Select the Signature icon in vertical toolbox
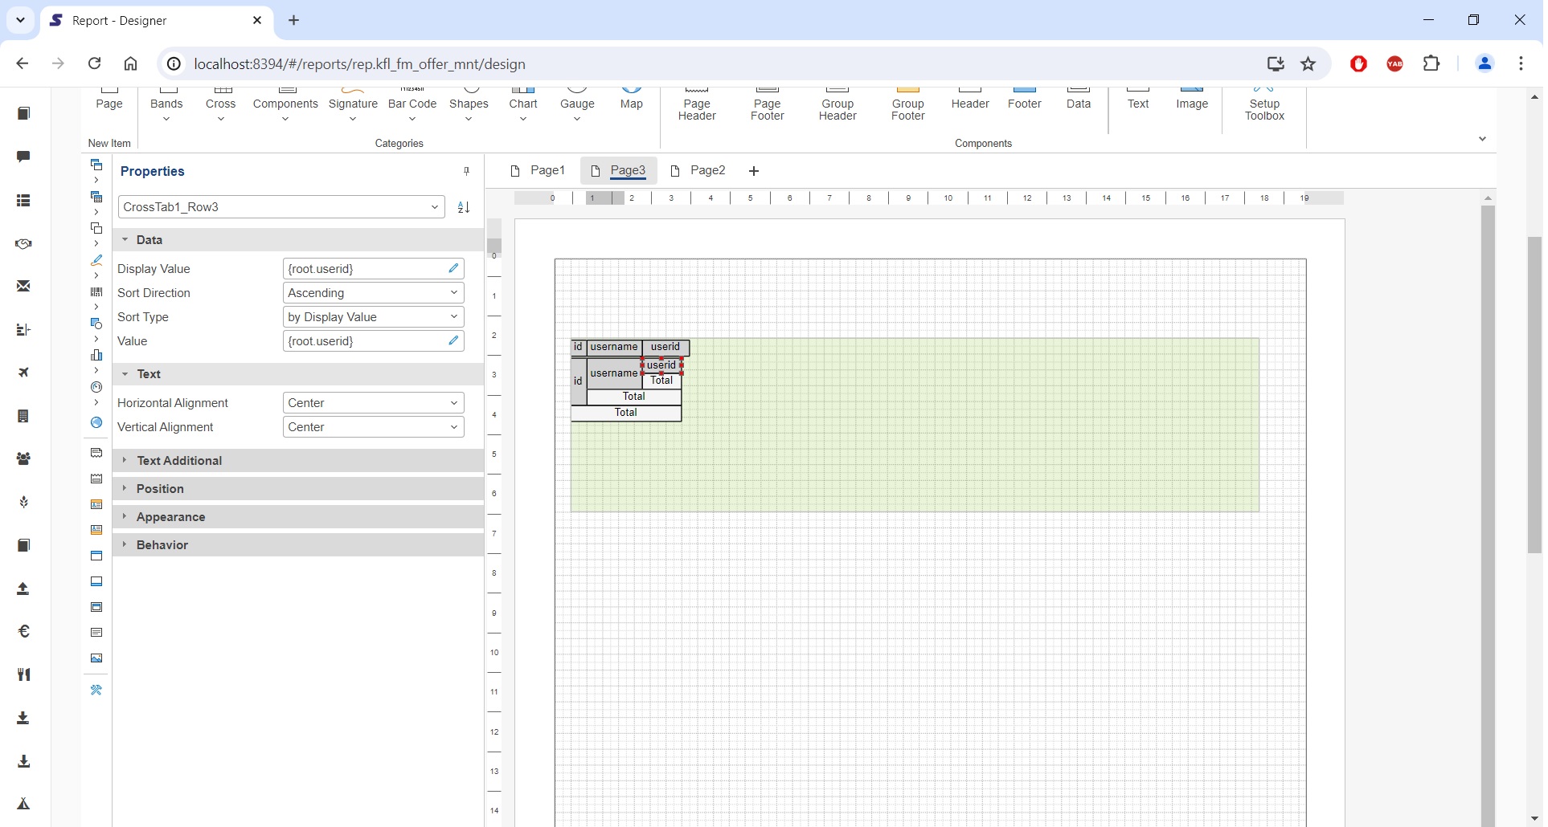This screenshot has height=827, width=1548. pos(96,260)
